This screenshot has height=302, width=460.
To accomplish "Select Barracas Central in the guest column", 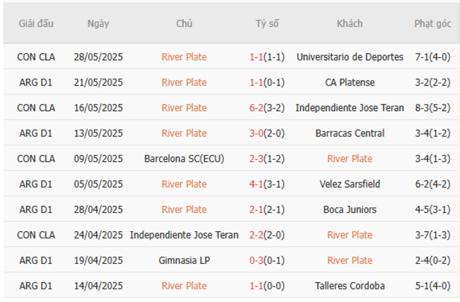I will pyautogui.click(x=350, y=133).
